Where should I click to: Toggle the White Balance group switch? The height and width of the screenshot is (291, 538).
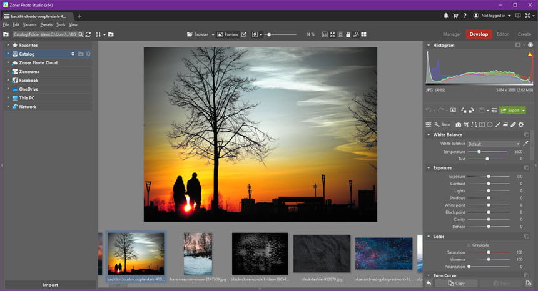[526, 134]
